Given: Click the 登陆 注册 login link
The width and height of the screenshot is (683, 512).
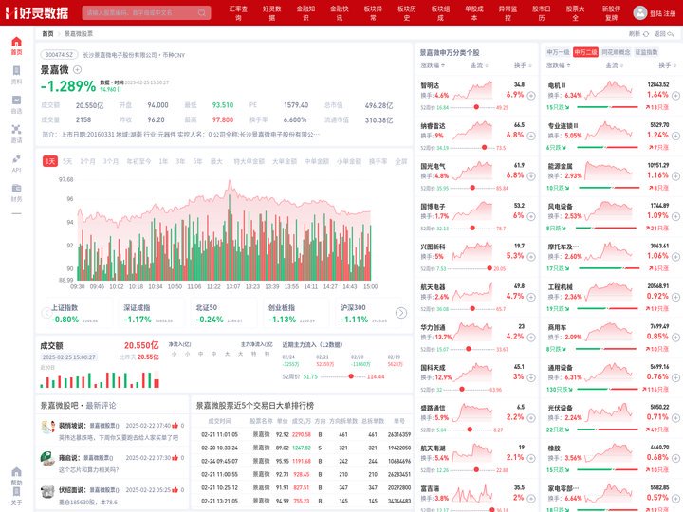Looking at the screenshot, I should (x=662, y=13).
